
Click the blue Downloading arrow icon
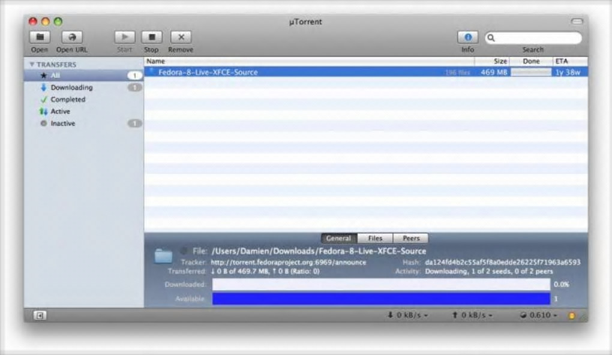pyautogui.click(x=43, y=88)
